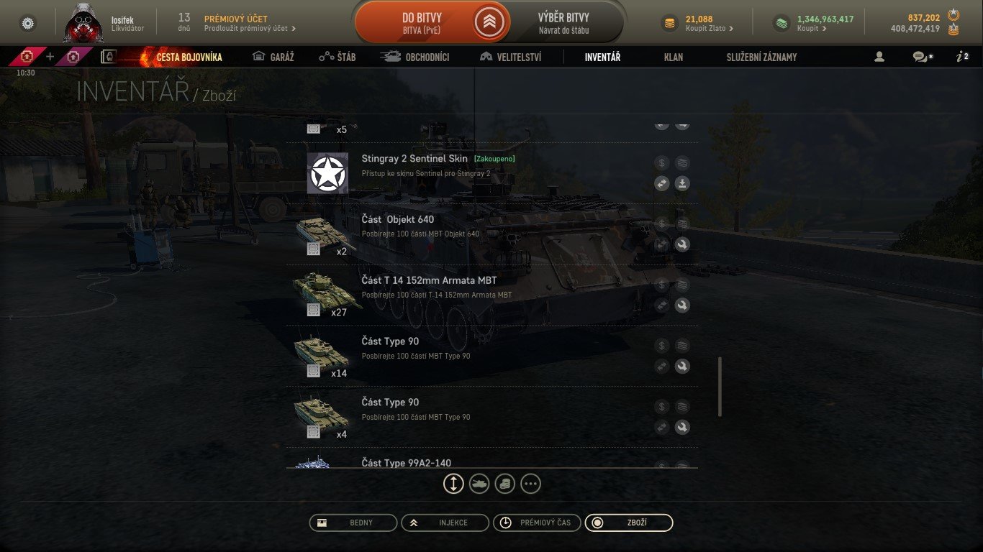Viewport: 983px width, 552px height.
Task: Click wrench icon for Část T 14 Armata
Action: pos(682,305)
